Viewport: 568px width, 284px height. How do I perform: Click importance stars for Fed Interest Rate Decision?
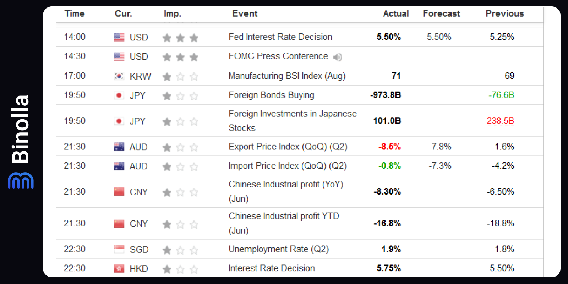(180, 38)
